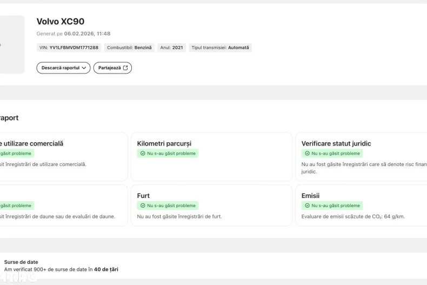Click the Surse de date heading
The width and height of the screenshot is (427, 285).
(21, 262)
